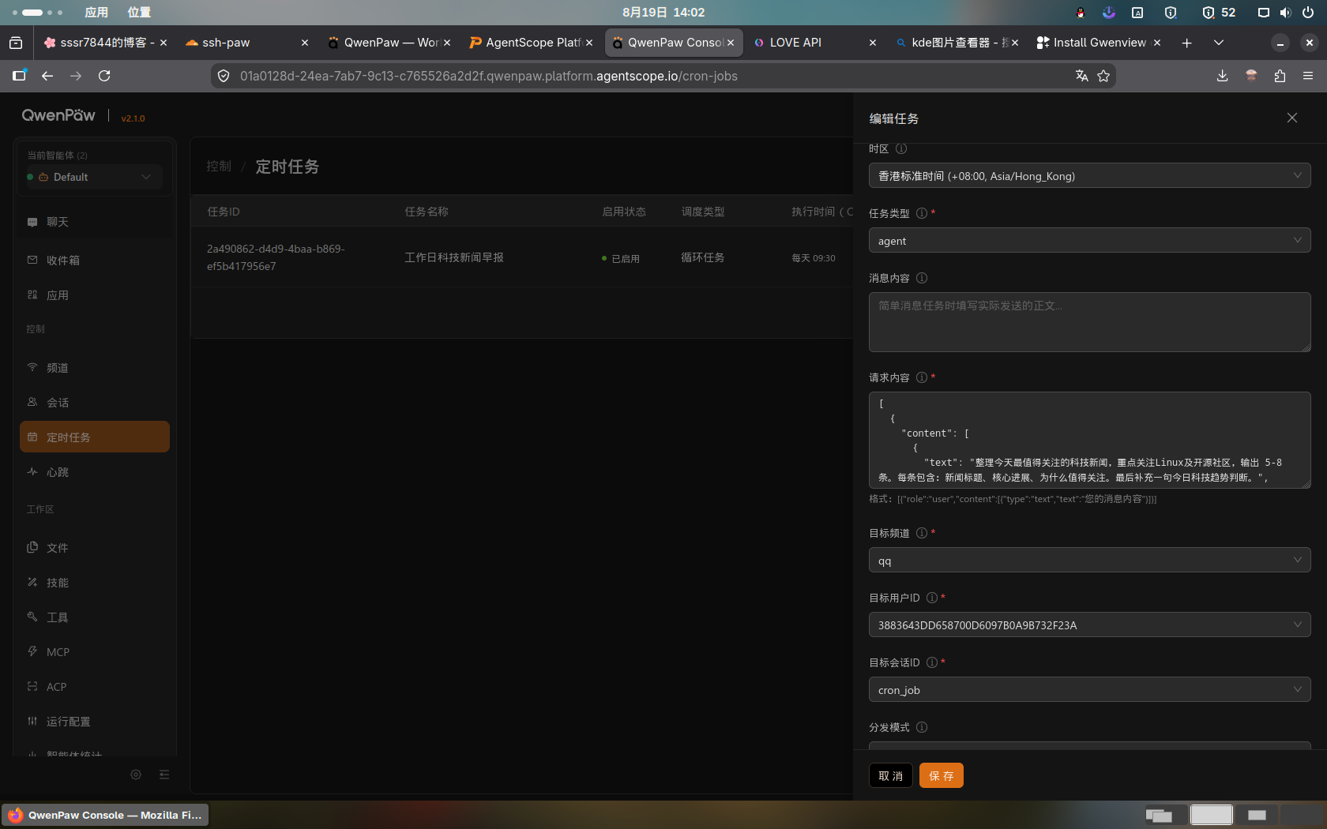Screen dimensions: 1327x829
Task: Open the list all tabs chevron
Action: click(1219, 43)
